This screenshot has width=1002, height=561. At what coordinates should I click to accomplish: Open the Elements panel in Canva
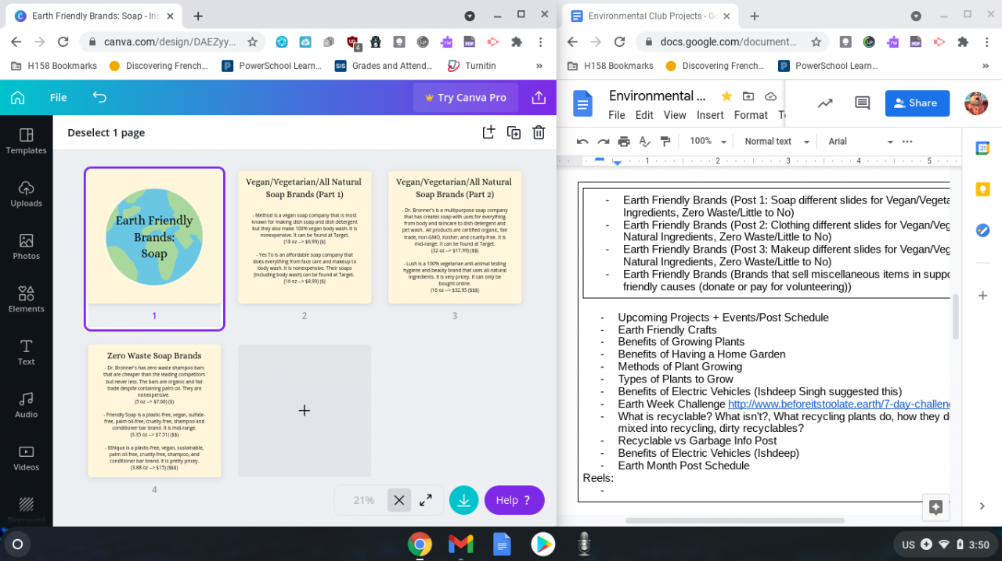click(x=27, y=300)
